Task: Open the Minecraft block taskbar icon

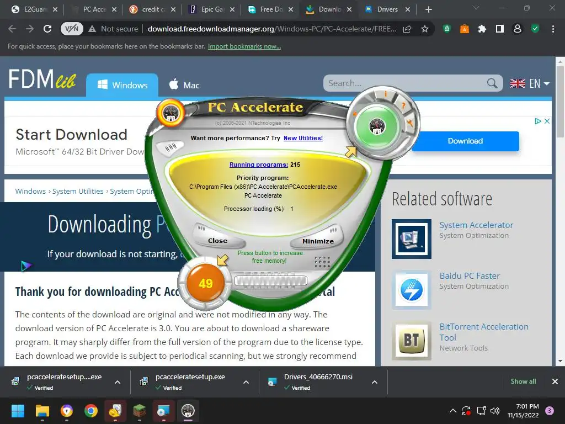Action: coord(140,411)
